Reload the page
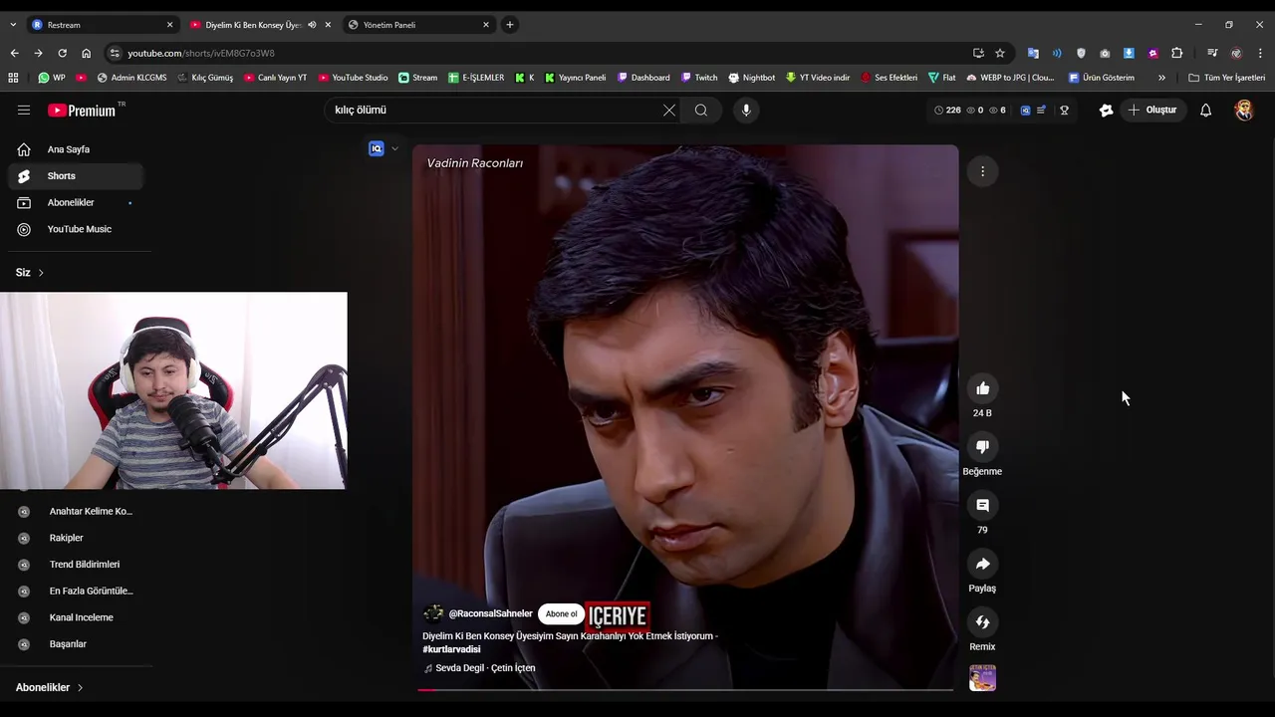 point(62,53)
